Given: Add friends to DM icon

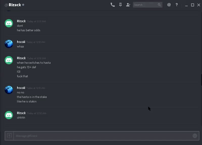Looking at the screenshot, I should (128, 5).
